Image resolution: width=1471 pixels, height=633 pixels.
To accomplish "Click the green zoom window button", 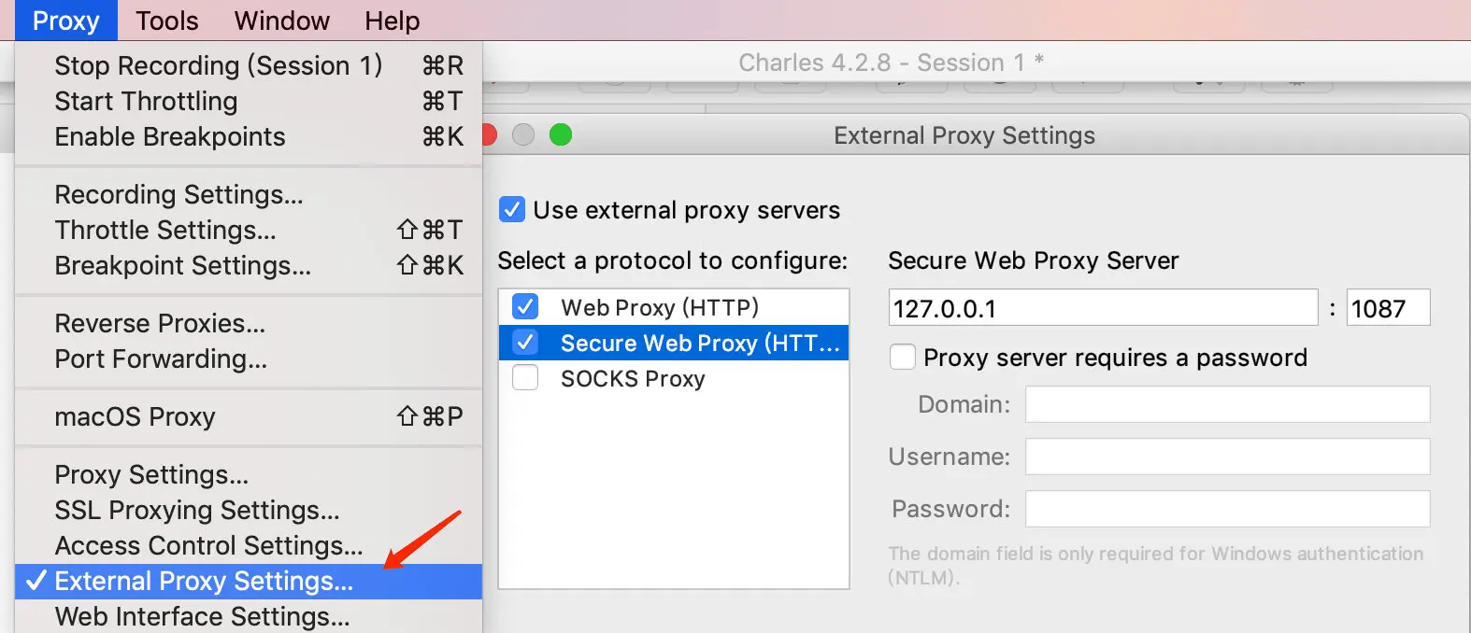I will [561, 135].
